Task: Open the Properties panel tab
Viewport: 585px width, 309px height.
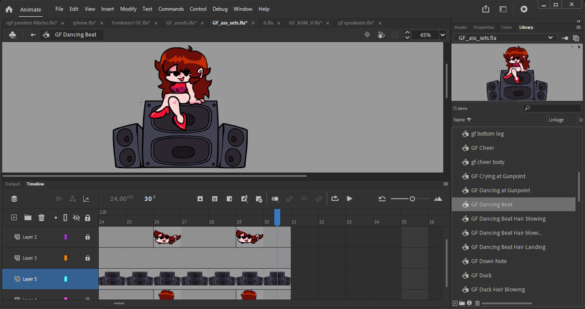Action: tap(484, 27)
